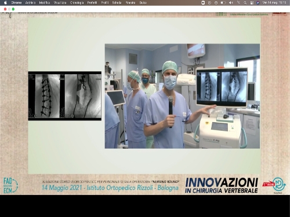This screenshot has height=217, width=290.
Task: Open the Siri icon in menu bar
Action: (x=258, y=3)
